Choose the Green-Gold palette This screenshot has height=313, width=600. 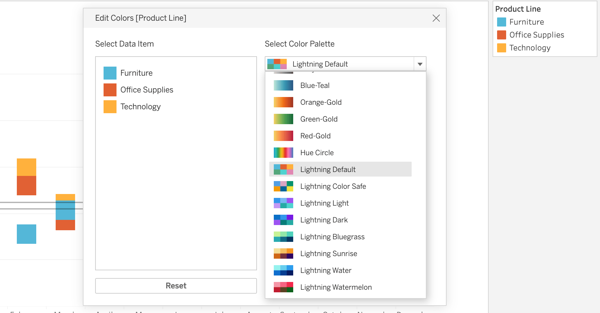click(x=340, y=119)
